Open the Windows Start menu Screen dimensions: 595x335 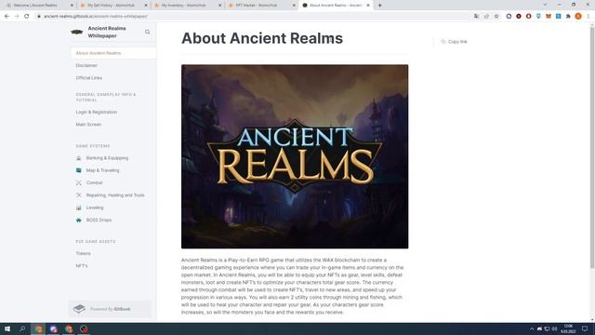(7, 328)
